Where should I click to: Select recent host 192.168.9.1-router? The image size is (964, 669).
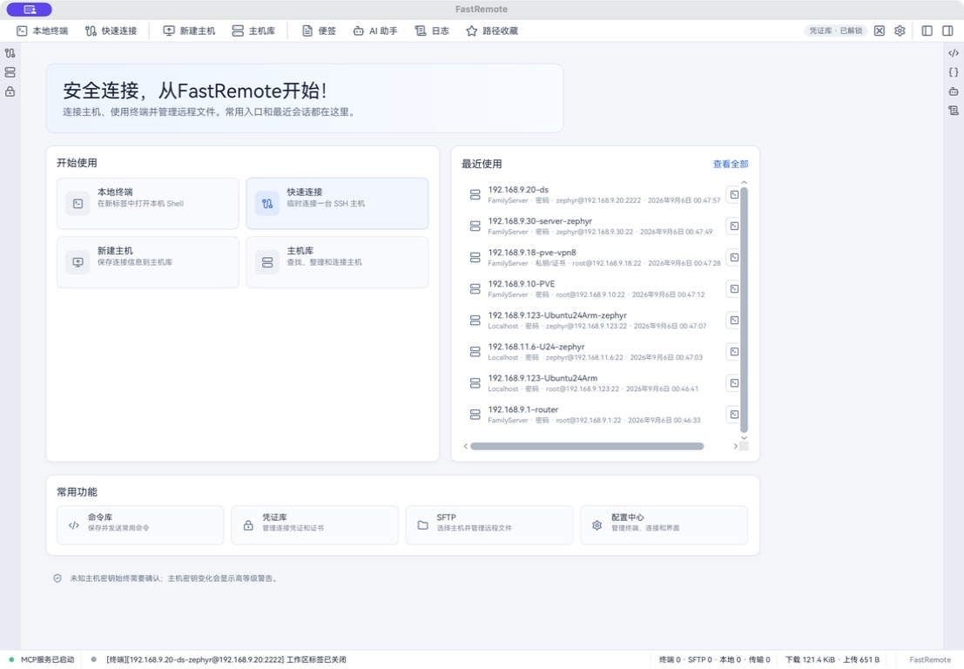click(594, 415)
